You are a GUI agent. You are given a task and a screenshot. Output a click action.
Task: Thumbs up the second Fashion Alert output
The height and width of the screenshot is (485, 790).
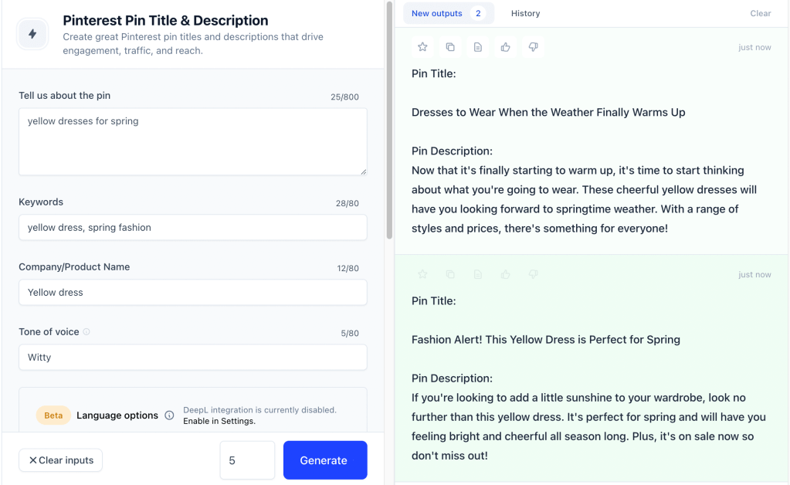pyautogui.click(x=506, y=274)
